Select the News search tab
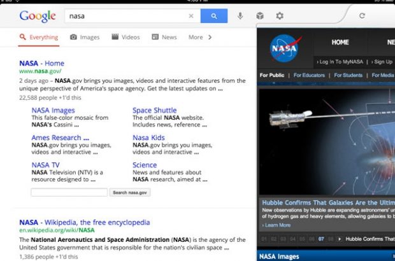Image resolution: width=395 pixels, height=261 pixels. coord(164,38)
